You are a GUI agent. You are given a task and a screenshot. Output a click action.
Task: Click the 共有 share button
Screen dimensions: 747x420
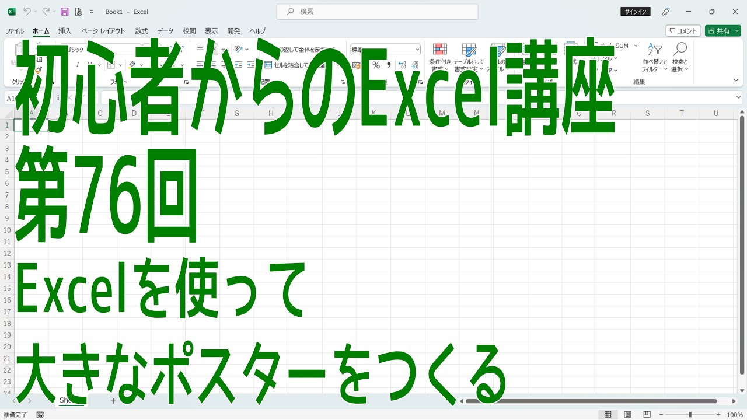(x=722, y=31)
